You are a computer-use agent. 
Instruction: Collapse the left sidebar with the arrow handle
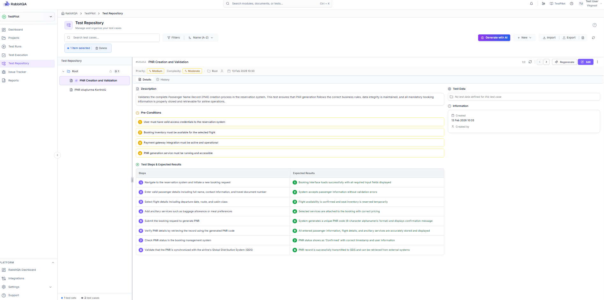point(57,155)
